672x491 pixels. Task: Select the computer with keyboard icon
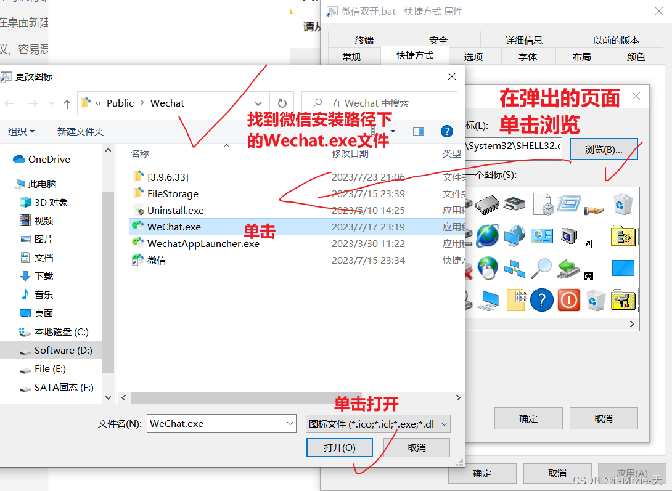488,300
